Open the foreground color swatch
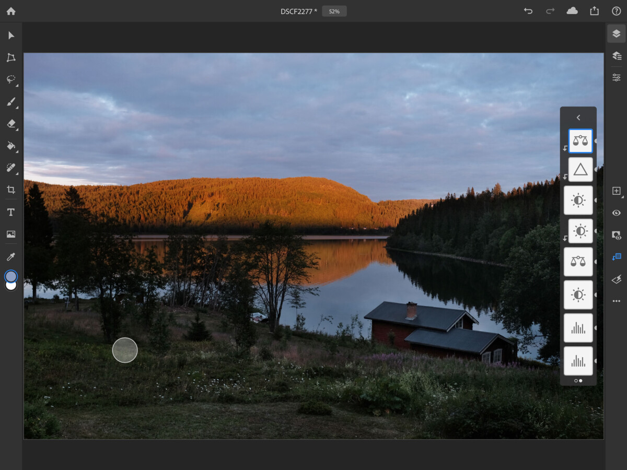This screenshot has height=470, width=627. (11, 276)
